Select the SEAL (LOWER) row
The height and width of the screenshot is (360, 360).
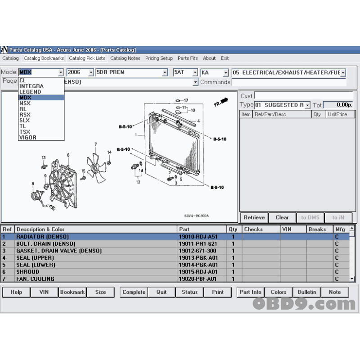coord(175,265)
